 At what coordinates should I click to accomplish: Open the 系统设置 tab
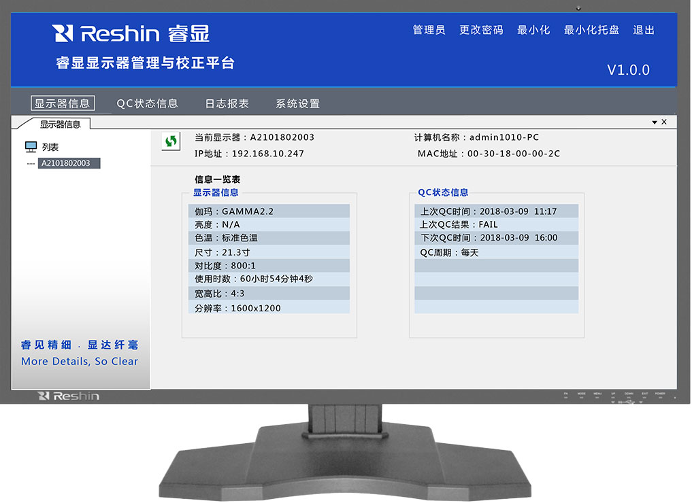point(297,103)
